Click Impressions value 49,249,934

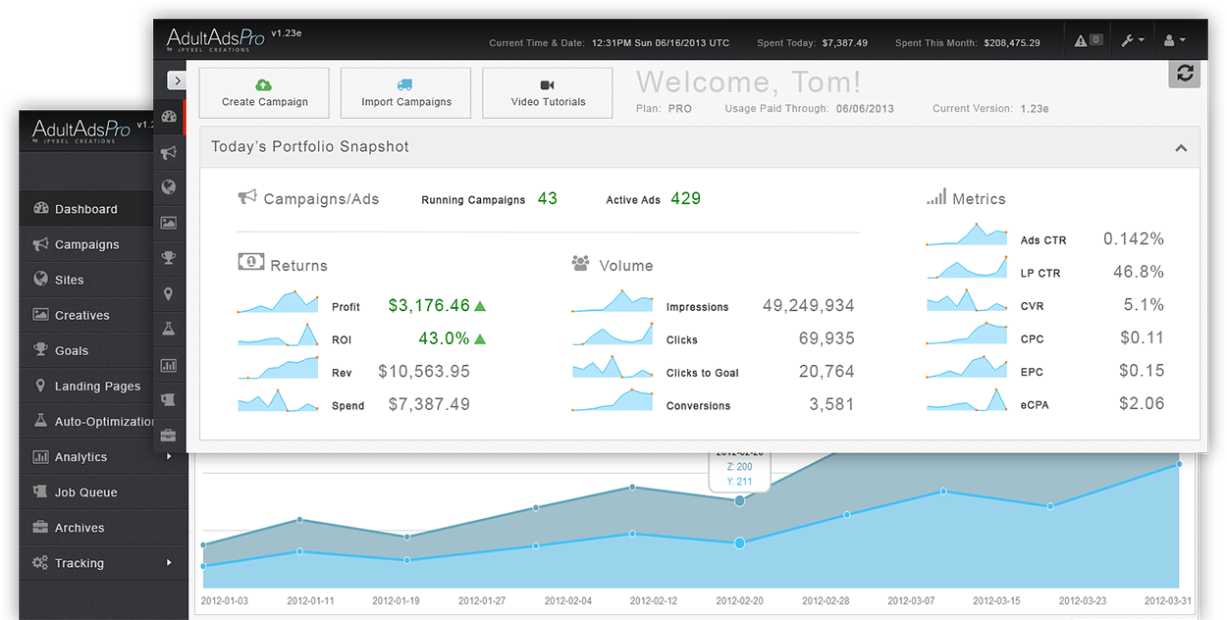[x=809, y=306]
